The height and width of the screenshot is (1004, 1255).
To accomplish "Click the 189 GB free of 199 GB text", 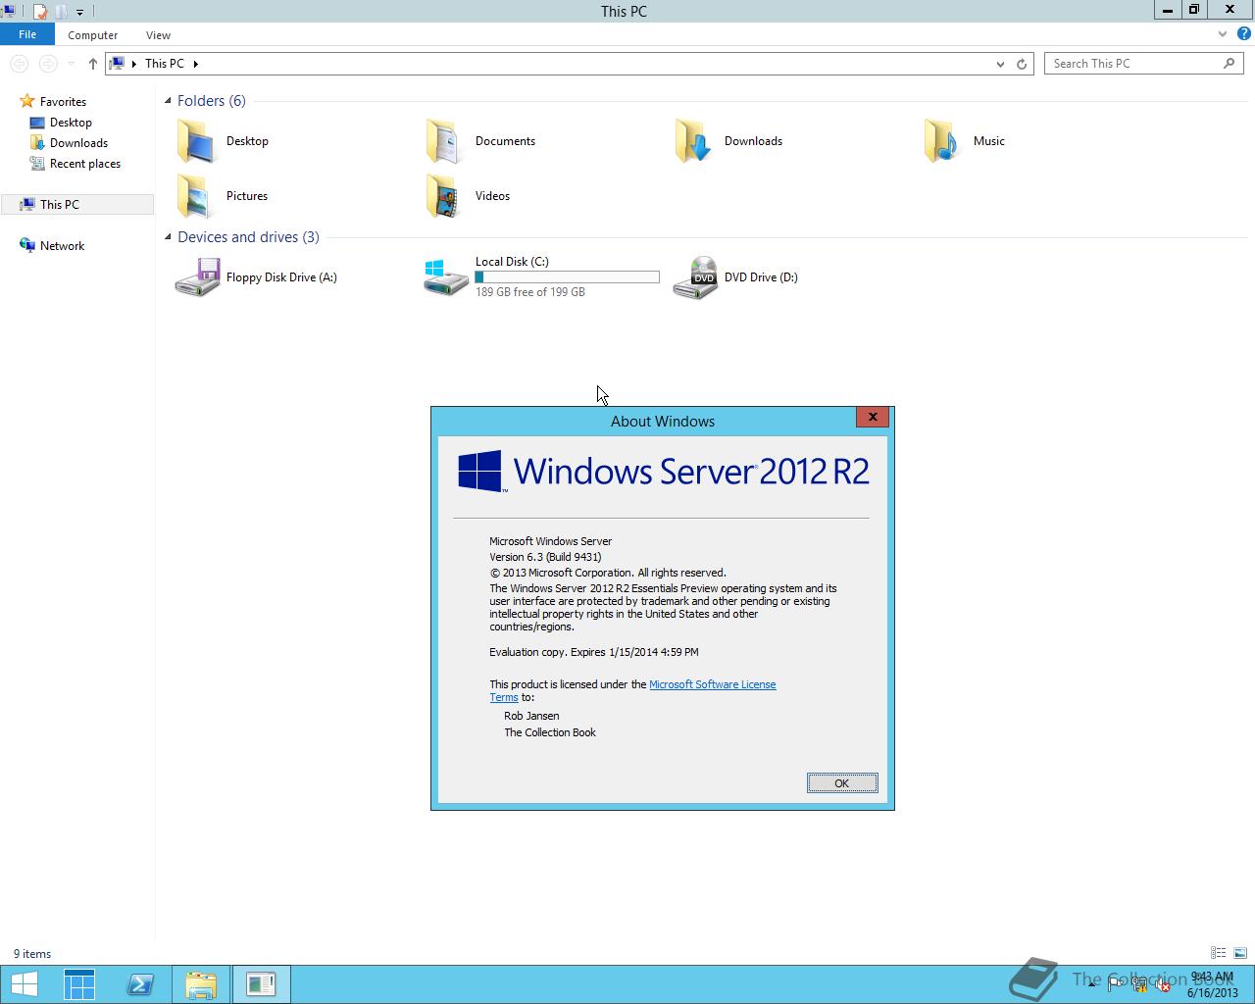I will click(530, 292).
